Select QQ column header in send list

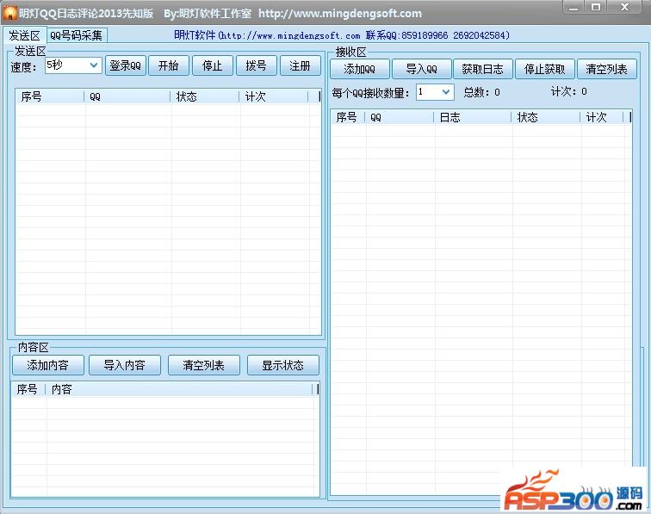click(127, 96)
